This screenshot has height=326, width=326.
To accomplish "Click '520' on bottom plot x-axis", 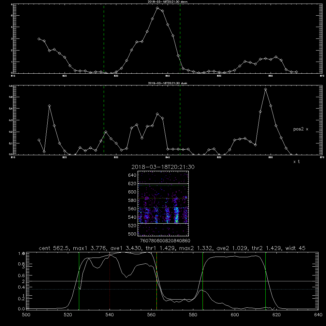I will pyautogui.click(x=68, y=315).
